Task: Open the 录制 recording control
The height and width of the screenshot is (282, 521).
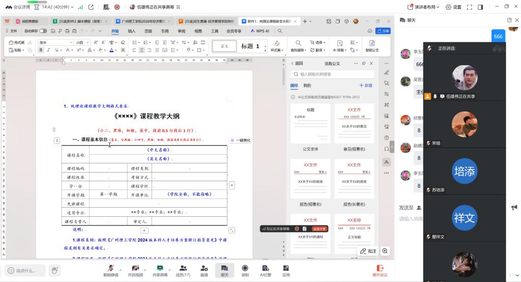Action: (x=245, y=270)
